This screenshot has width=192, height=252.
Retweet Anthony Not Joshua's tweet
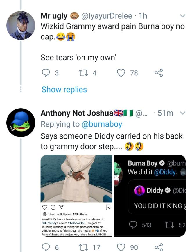[x=82, y=247]
